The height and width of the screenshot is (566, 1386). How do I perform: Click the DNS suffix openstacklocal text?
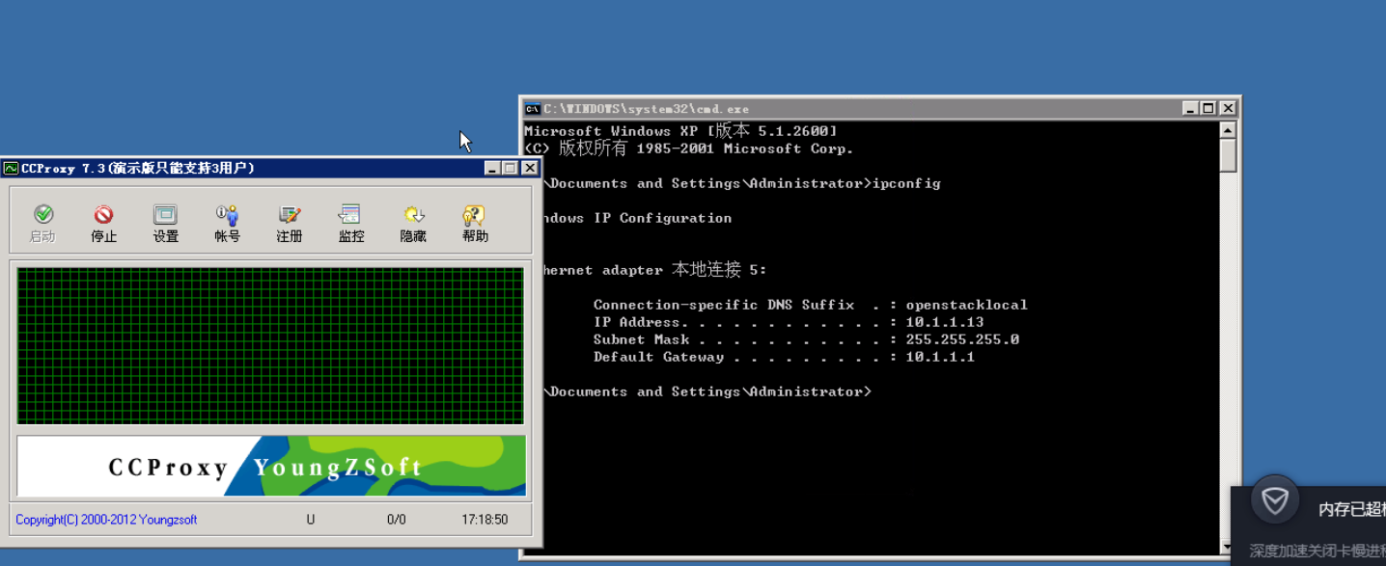[x=966, y=305]
